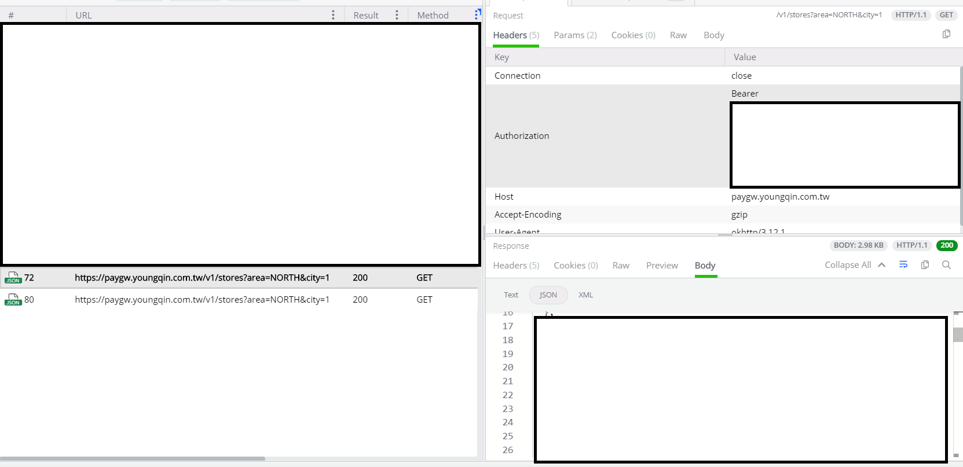This screenshot has height=467, width=963.
Task: Open request Cookies (0) tab
Action: click(x=633, y=35)
